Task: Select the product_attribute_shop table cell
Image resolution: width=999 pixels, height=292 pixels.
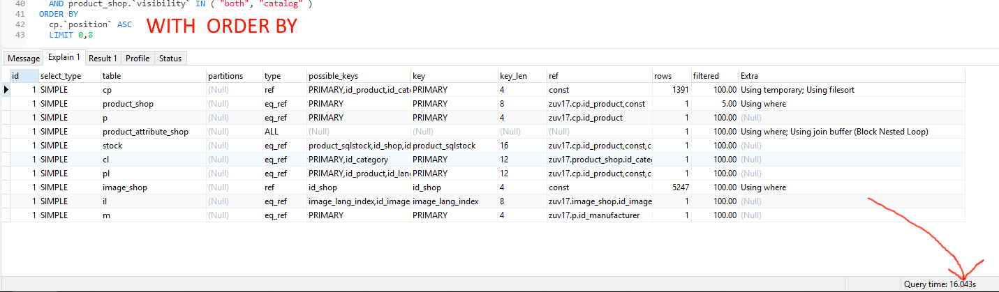Action: [145, 132]
